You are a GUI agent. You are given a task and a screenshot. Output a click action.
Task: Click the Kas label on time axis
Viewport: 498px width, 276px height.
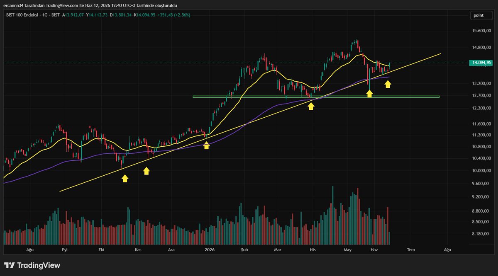139,250
